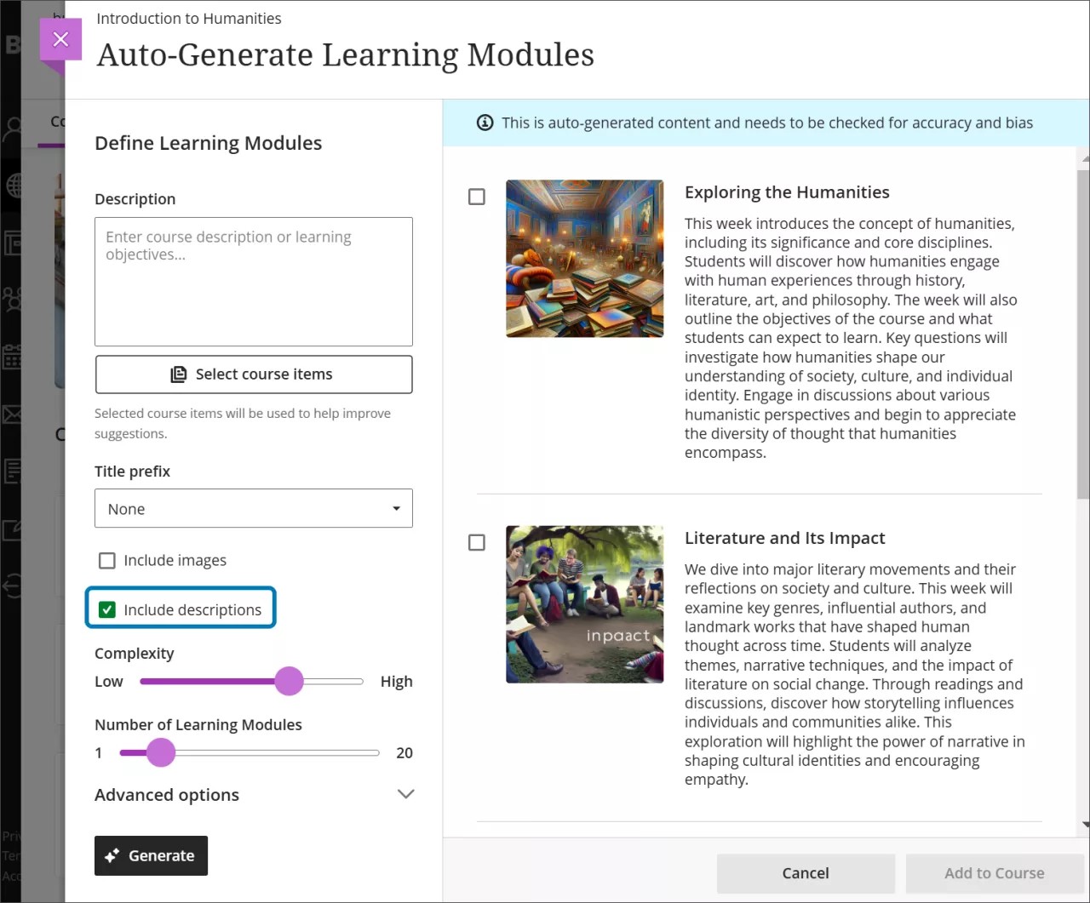Select the calendar icon in the left sidebar

[x=13, y=357]
